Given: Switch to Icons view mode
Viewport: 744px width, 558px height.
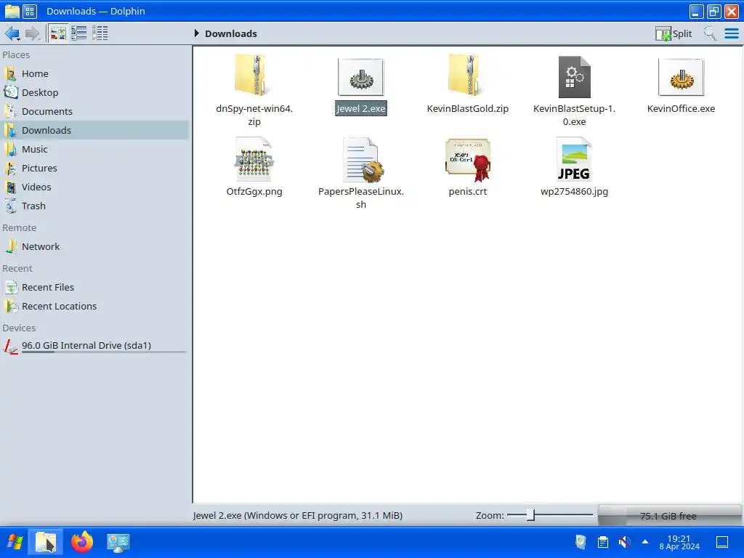Looking at the screenshot, I should point(58,33).
